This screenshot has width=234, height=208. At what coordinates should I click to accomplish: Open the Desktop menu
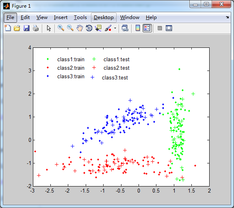point(104,17)
